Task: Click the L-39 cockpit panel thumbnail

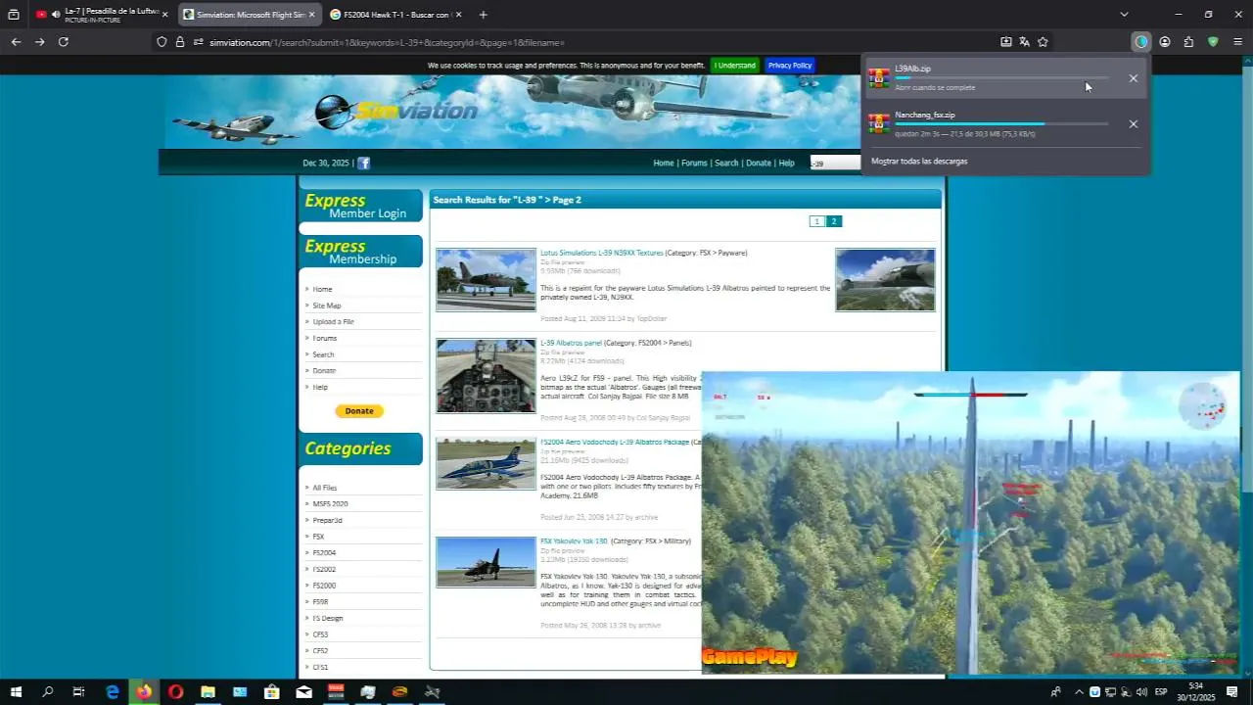Action: (486, 376)
